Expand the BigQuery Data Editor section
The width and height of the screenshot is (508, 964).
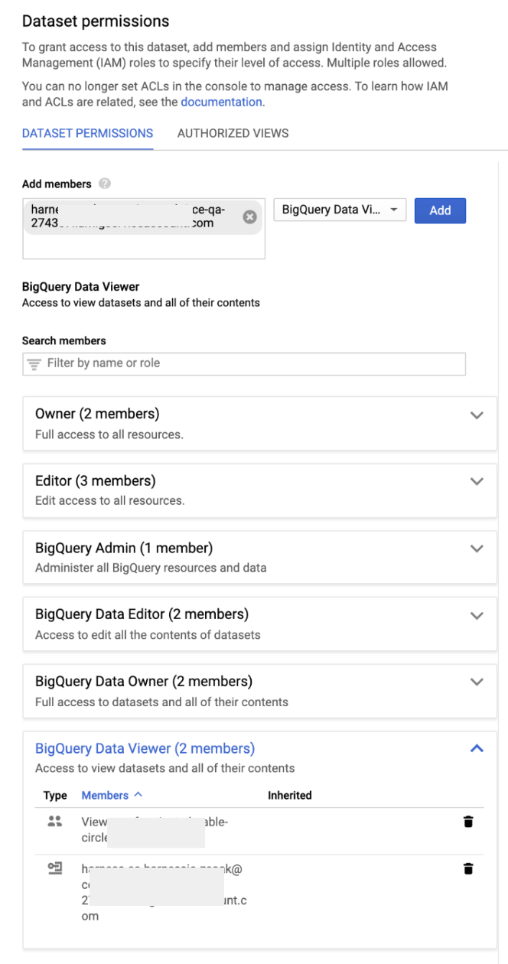pyautogui.click(x=477, y=615)
